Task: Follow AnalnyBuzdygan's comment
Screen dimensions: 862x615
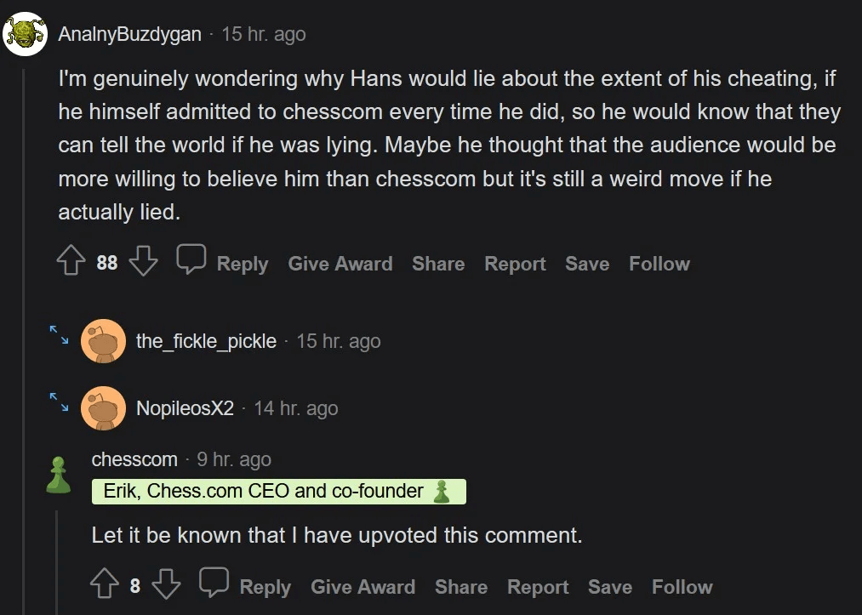Action: 659,264
